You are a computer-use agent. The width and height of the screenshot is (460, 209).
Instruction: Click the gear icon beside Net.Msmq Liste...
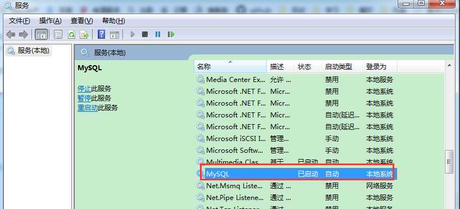[201, 185]
